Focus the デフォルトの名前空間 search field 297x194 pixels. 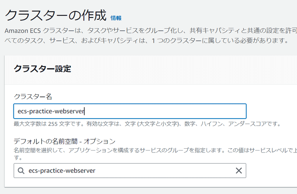click(130, 171)
